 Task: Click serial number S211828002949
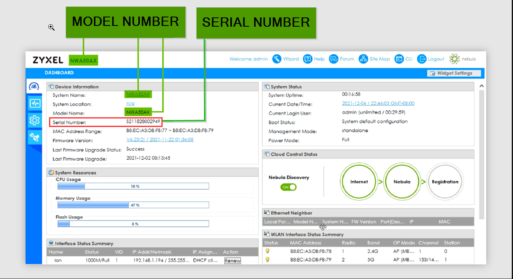[143, 121]
